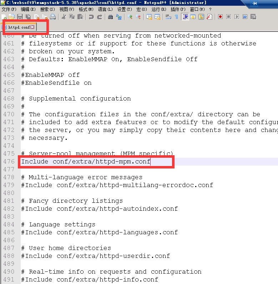Toggle Word Wrap toolbar button

[x=168, y=17]
